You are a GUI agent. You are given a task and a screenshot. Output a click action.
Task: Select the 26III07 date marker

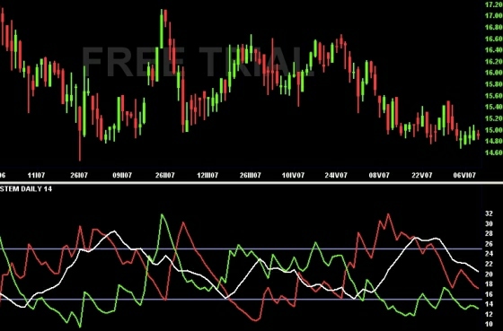[x=251, y=175]
